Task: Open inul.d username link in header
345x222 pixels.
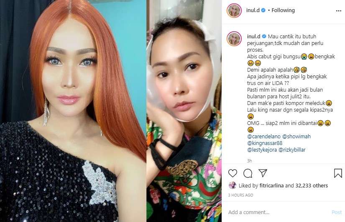Action: tap(253, 10)
